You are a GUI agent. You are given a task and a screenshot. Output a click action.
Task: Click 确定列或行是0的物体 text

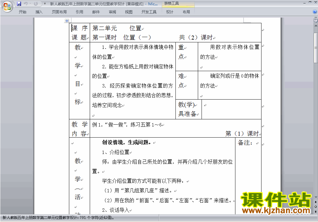tap(235, 76)
